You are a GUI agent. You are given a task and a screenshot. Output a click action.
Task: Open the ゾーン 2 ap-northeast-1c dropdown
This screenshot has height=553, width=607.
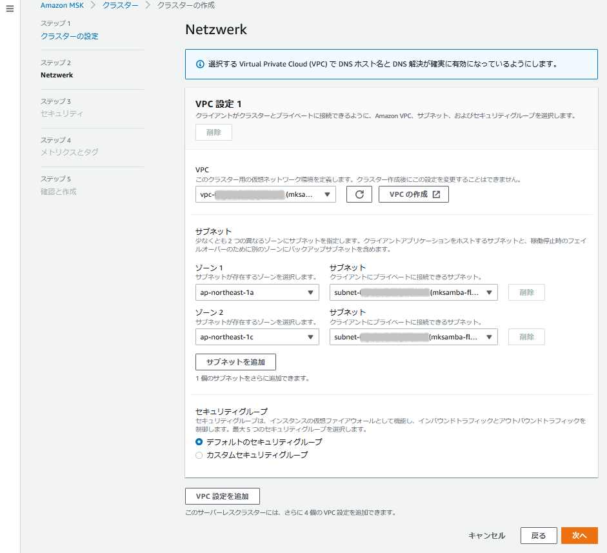(x=257, y=337)
